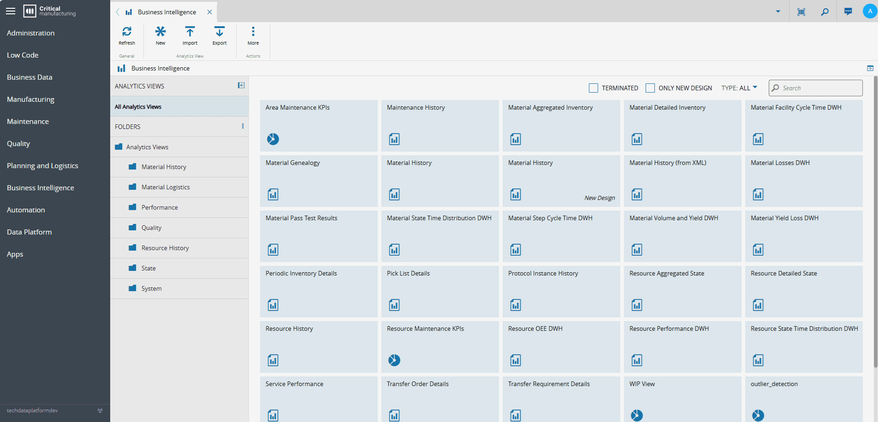The height and width of the screenshot is (422, 878).
Task: Open the Folders three-dot options menu
Action: [243, 126]
